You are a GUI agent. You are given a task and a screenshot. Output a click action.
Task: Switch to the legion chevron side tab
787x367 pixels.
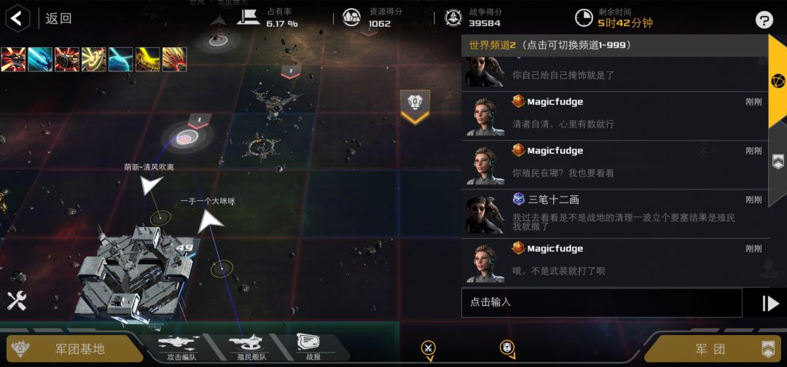[x=778, y=162]
